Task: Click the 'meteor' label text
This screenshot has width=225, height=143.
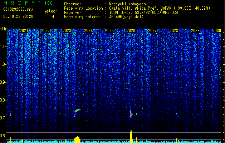Action: click(x=51, y=11)
